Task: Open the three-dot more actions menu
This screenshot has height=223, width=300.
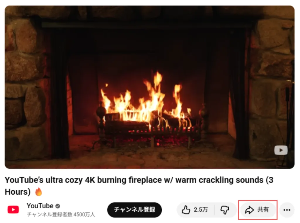Action: coord(287,210)
